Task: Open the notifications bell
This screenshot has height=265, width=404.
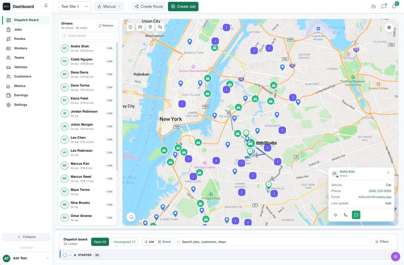Action: (394, 6)
